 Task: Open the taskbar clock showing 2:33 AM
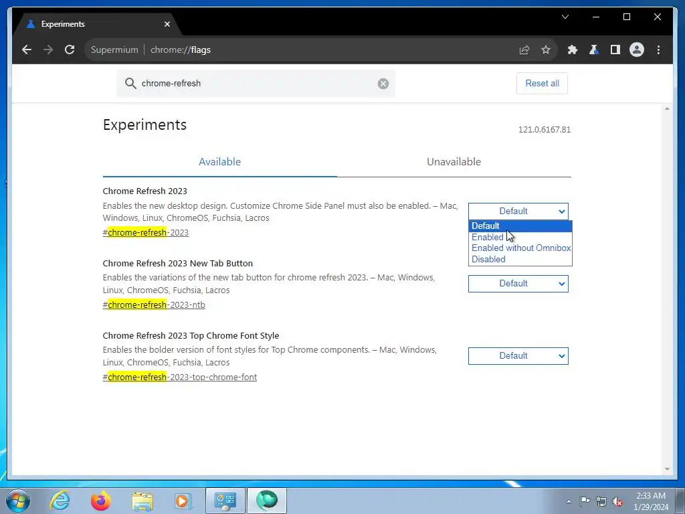click(x=651, y=501)
